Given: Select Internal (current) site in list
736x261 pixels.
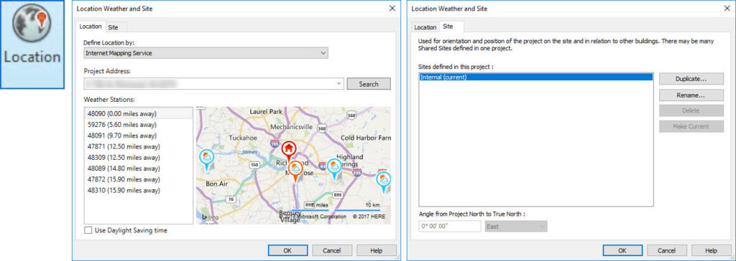Looking at the screenshot, I should point(535,77).
